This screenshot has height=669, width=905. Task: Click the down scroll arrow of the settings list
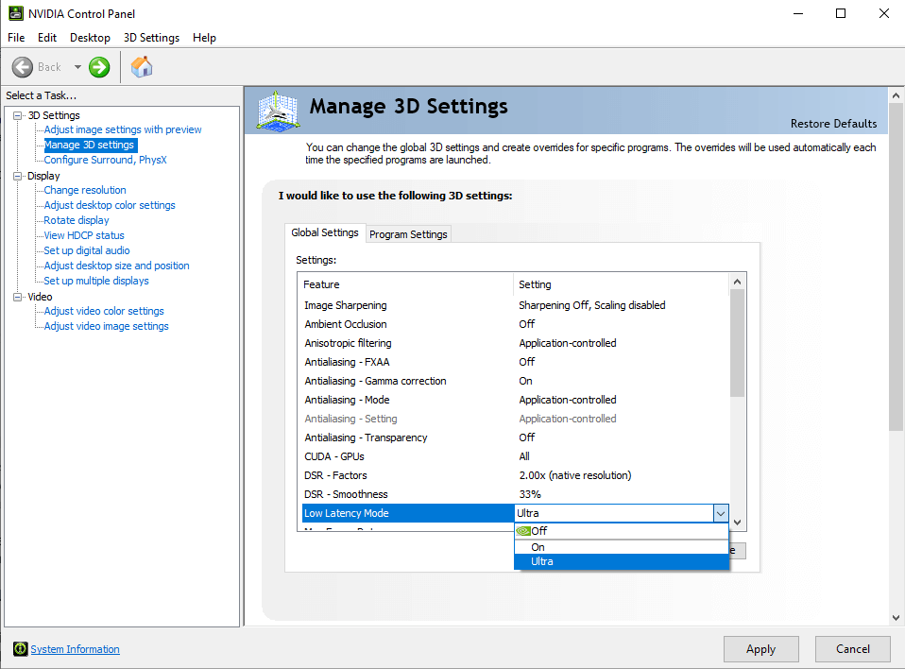click(737, 521)
